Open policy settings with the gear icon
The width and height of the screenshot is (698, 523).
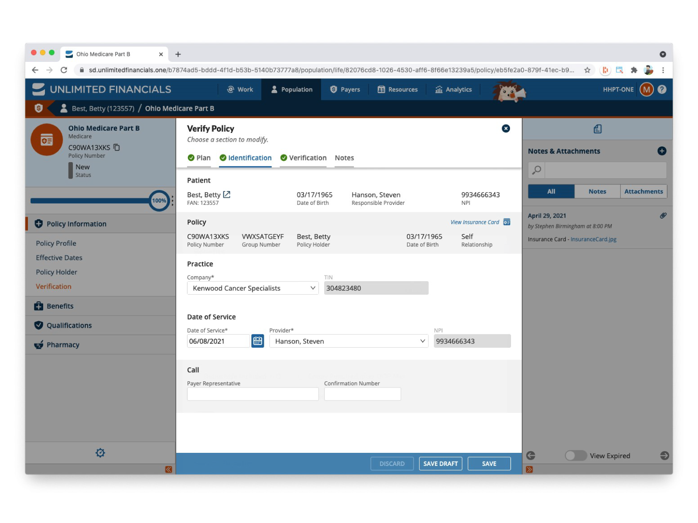click(100, 452)
